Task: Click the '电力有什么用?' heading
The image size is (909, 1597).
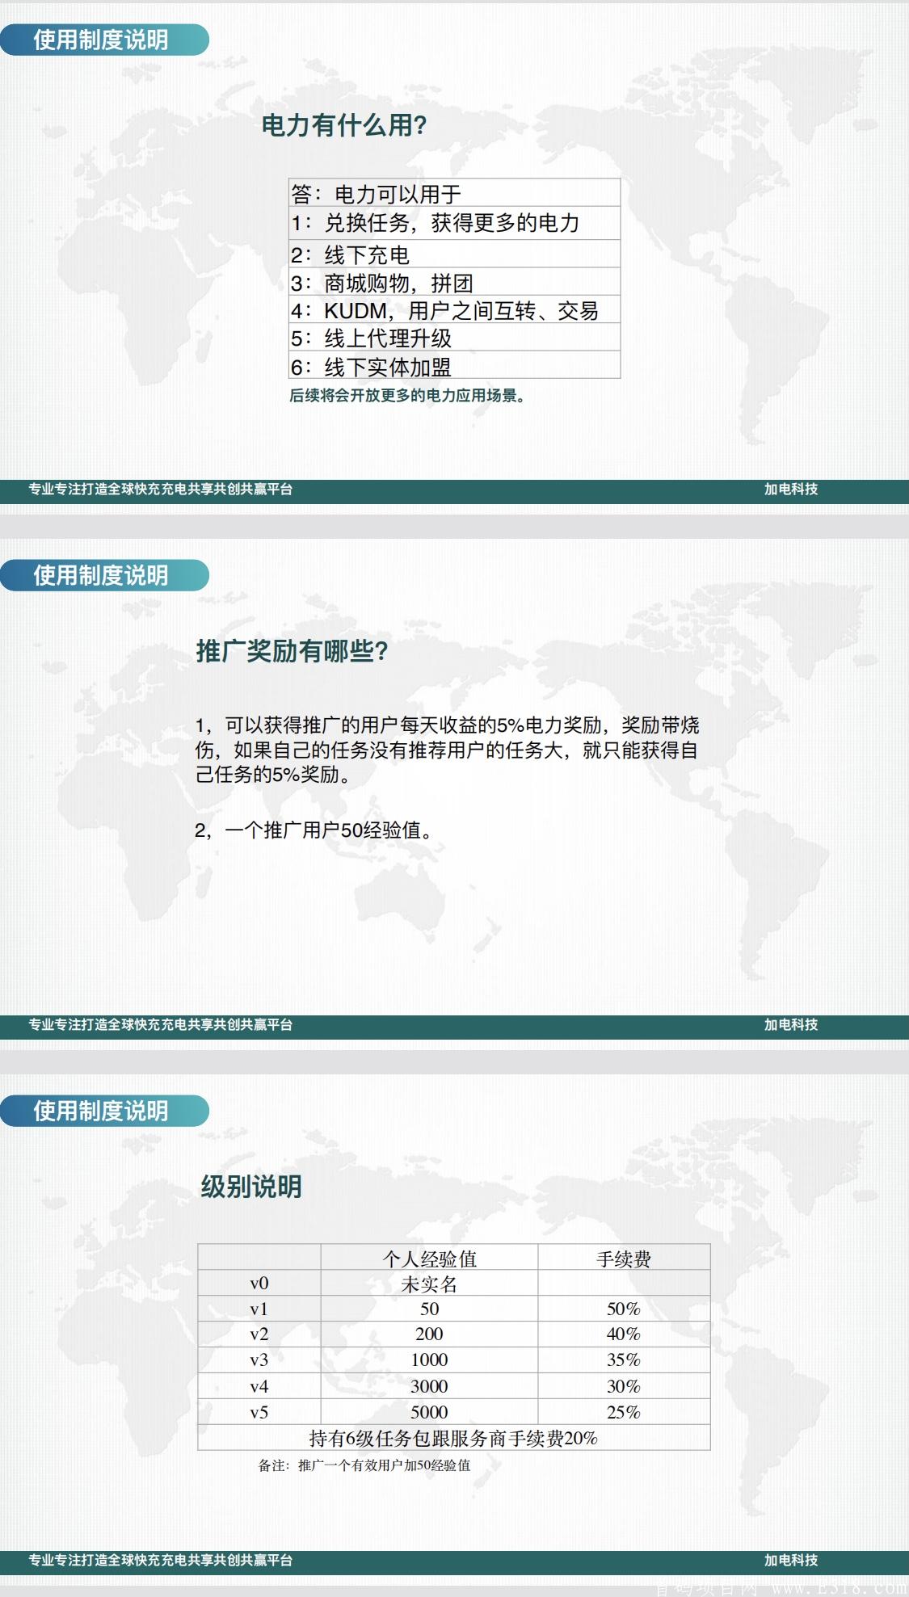Action: coord(343,125)
